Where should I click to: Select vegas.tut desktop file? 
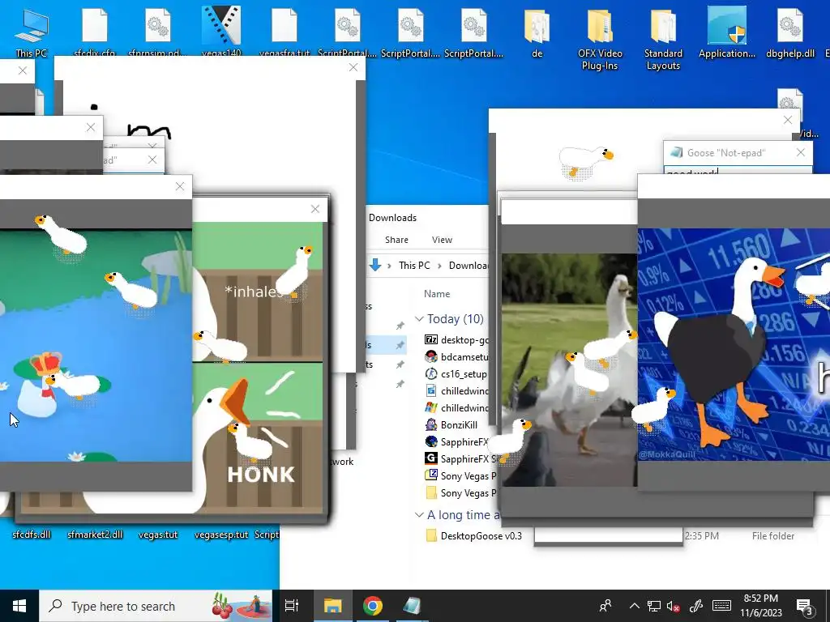click(158, 535)
